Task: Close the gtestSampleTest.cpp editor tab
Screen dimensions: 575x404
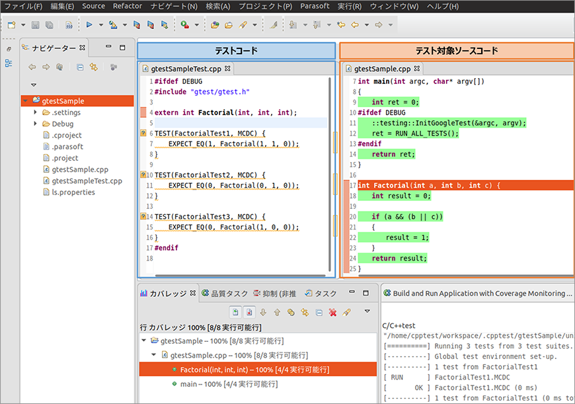Action: click(228, 68)
